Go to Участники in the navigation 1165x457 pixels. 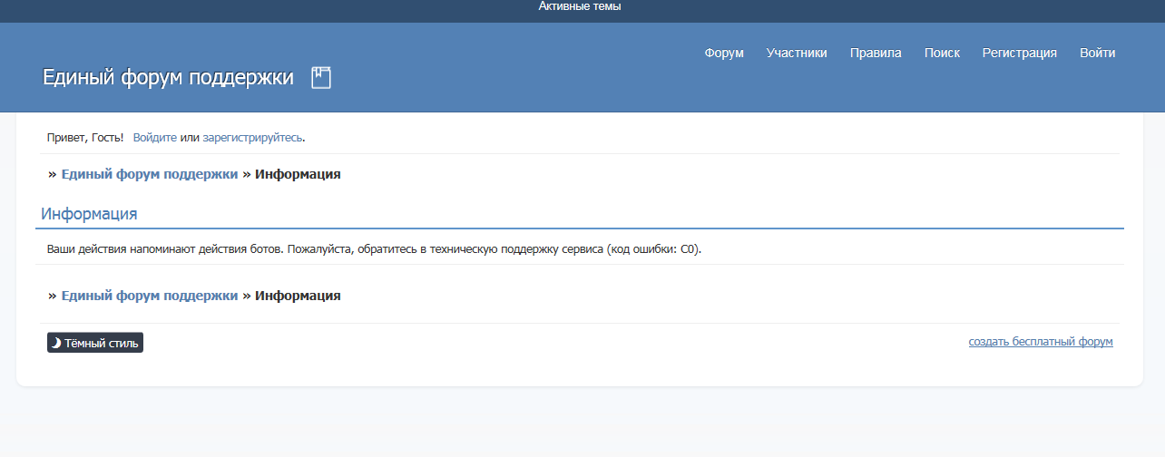click(797, 53)
